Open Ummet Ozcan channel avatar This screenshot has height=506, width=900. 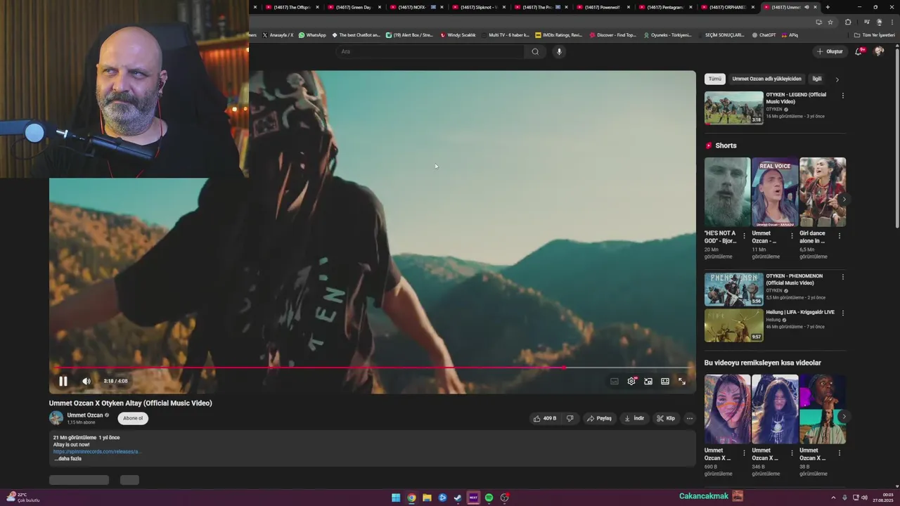click(x=56, y=418)
